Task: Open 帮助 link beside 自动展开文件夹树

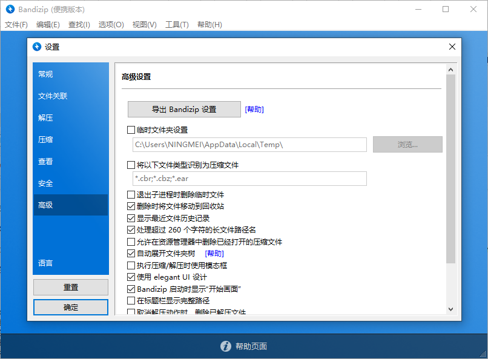Action: tap(214, 254)
